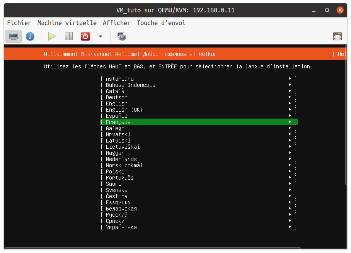Image resolution: width=351 pixels, height=253 pixels.
Task: Select English from the language list
Action: pyautogui.click(x=116, y=104)
